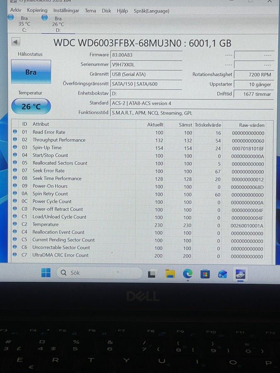Click CrystalDiskInfo taskbar icon
Viewport: 280px width, 373px height.
pyautogui.click(x=240, y=274)
